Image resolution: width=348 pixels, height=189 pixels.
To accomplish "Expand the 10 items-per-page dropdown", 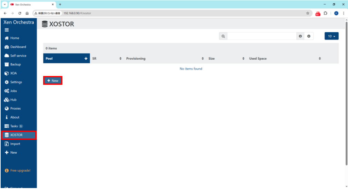I will pyautogui.click(x=331, y=36).
